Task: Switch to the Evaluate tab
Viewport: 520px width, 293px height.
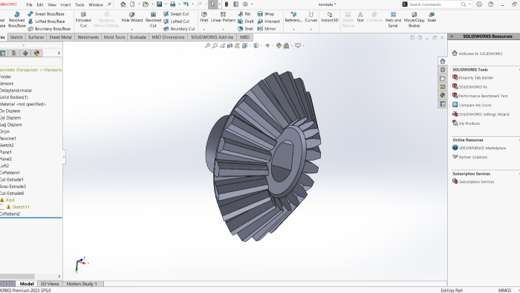Action: [138, 37]
